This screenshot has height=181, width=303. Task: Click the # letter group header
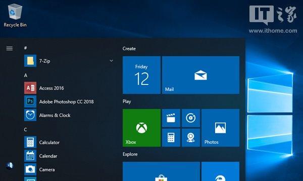coord(25,48)
